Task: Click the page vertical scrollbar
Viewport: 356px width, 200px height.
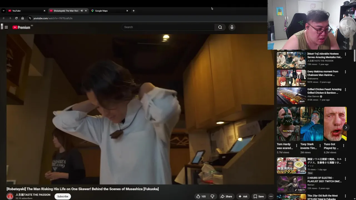Action: (x=355, y=56)
